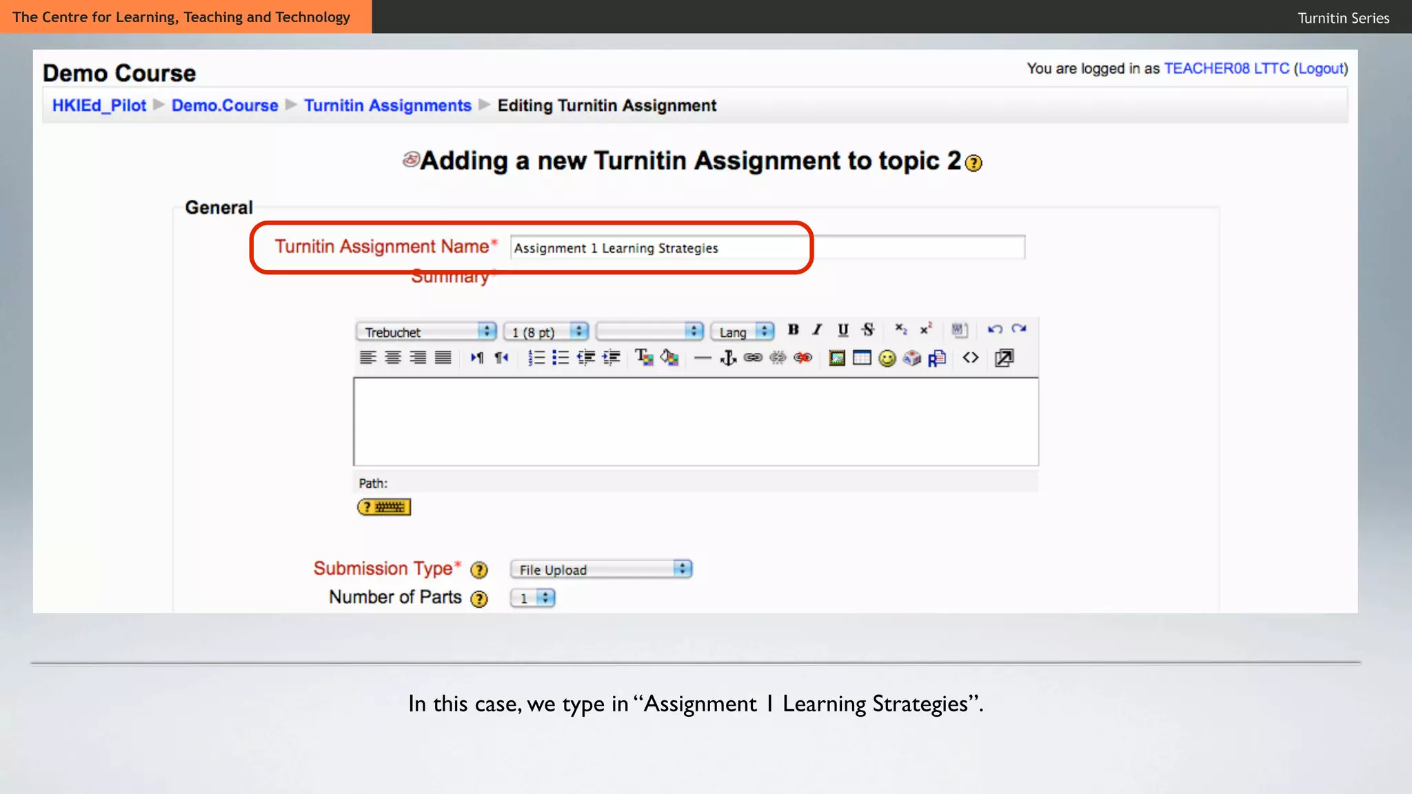The image size is (1412, 794).
Task: Align text left in the summary editor
Action: [368, 357]
